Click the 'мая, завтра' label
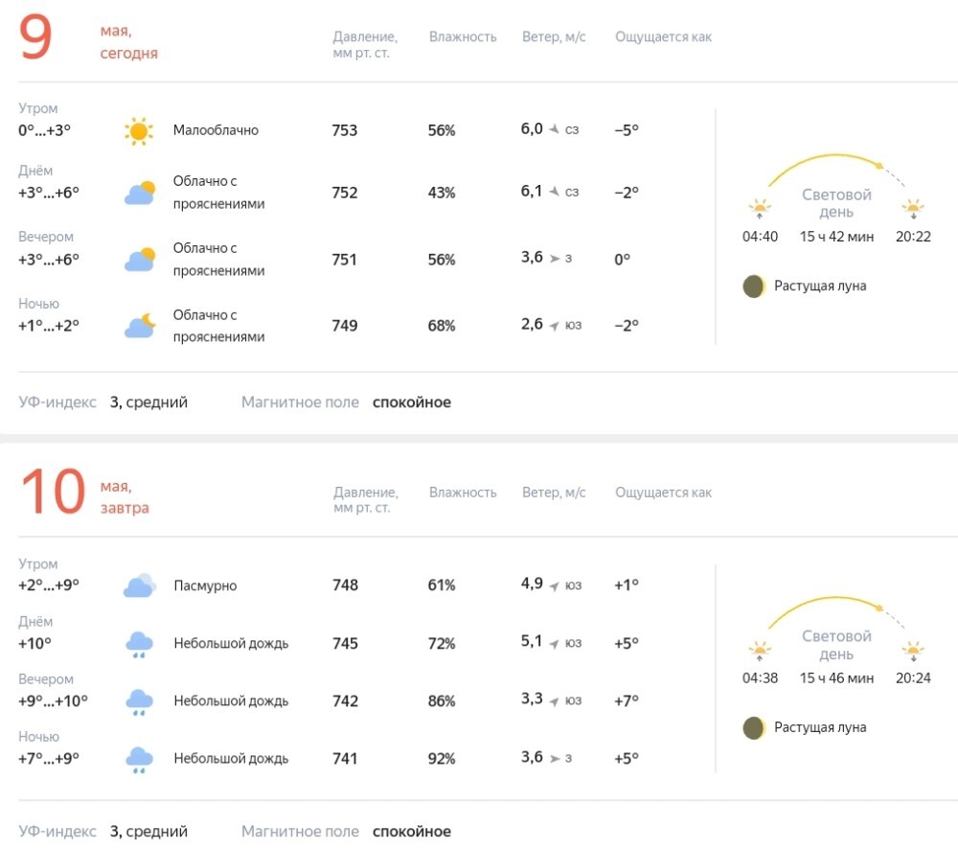This screenshot has width=958, height=849. click(125, 497)
